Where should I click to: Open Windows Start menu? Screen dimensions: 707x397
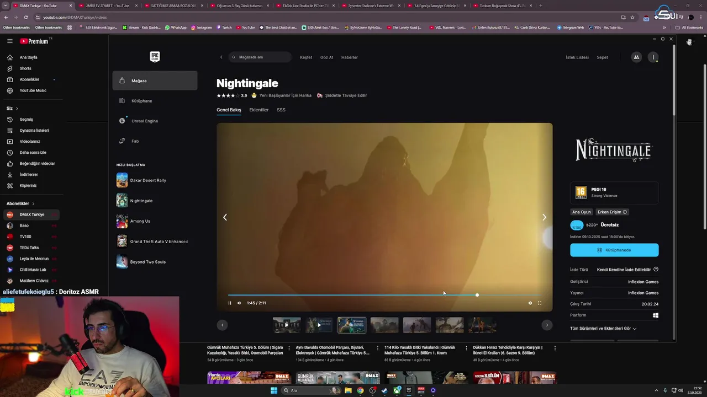pos(273,390)
